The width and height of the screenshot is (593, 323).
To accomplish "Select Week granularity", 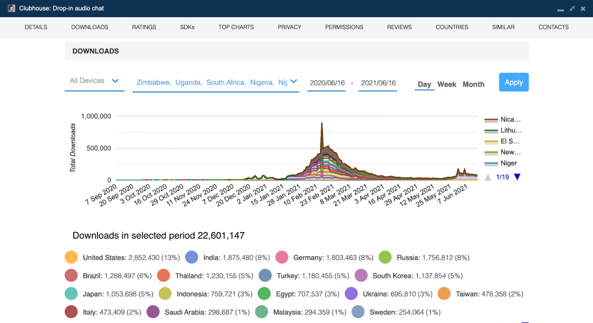I will [447, 85].
